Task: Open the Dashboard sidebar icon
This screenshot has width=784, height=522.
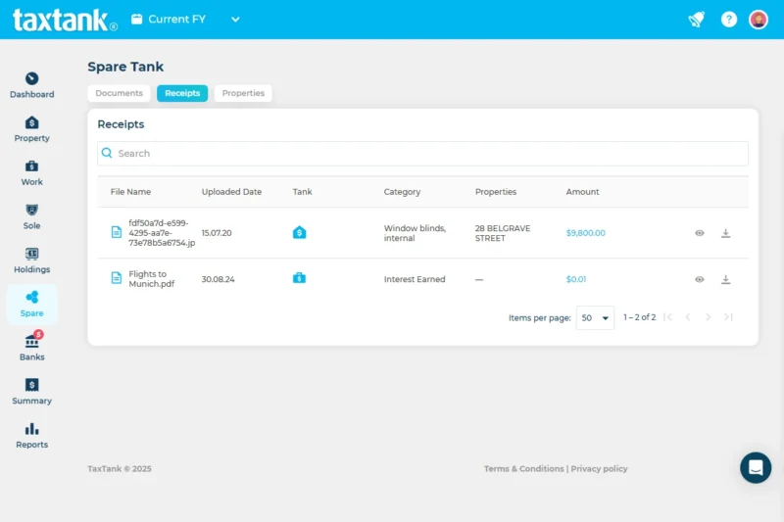Action: point(31,85)
